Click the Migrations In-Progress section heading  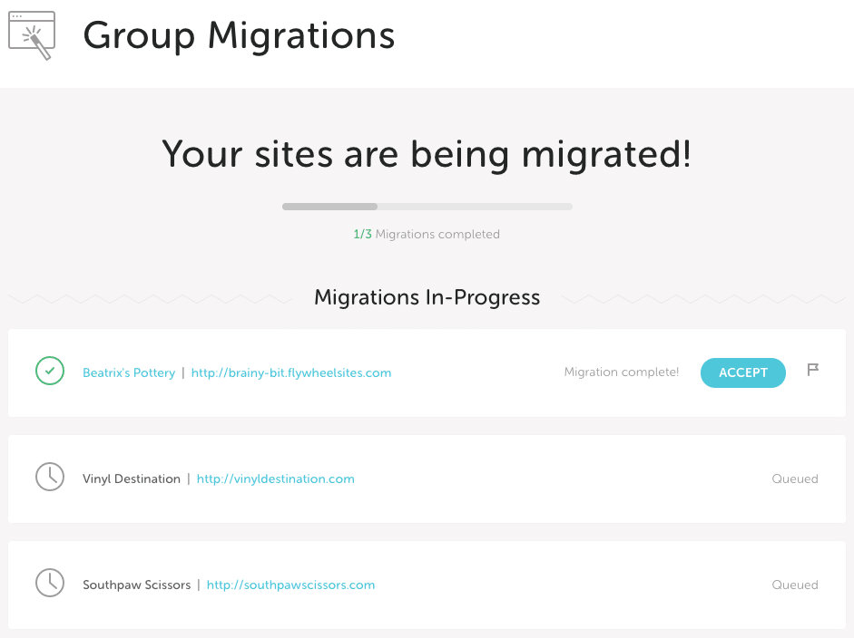(x=427, y=297)
